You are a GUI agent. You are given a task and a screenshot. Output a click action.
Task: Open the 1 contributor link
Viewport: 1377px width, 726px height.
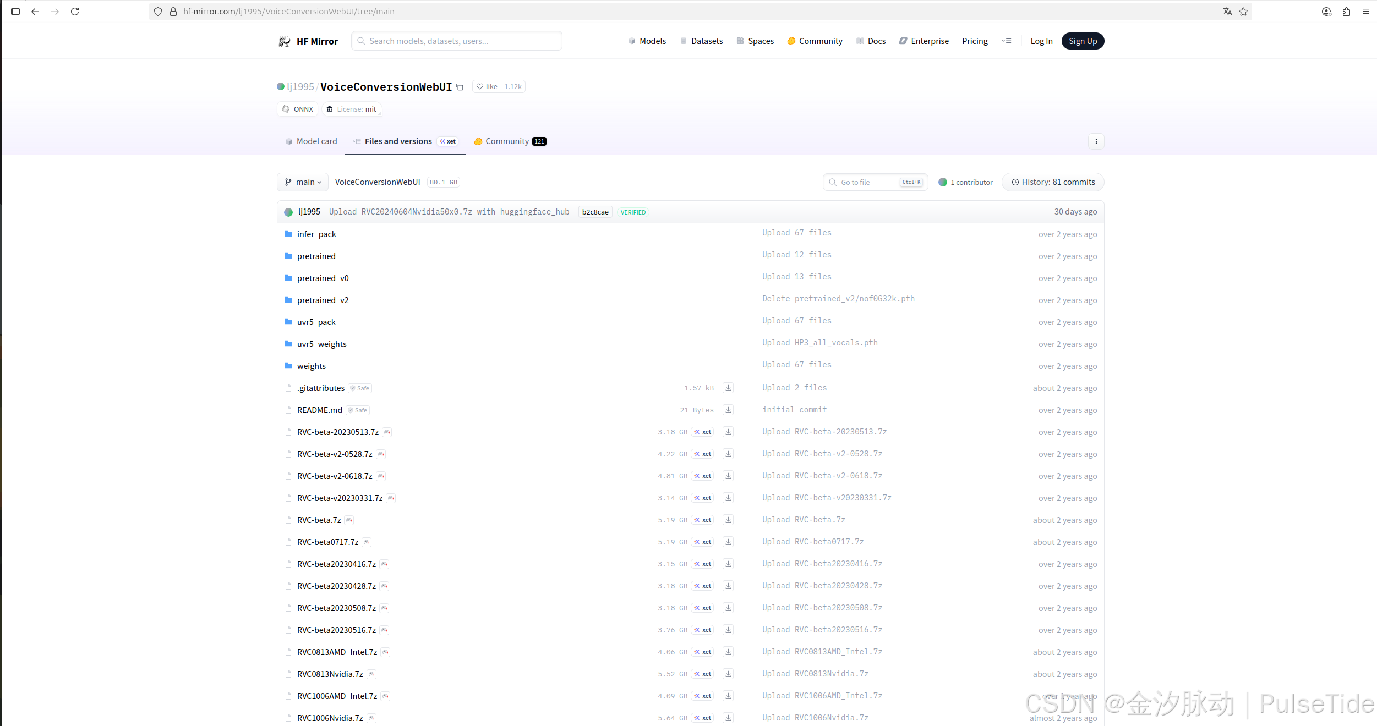965,182
